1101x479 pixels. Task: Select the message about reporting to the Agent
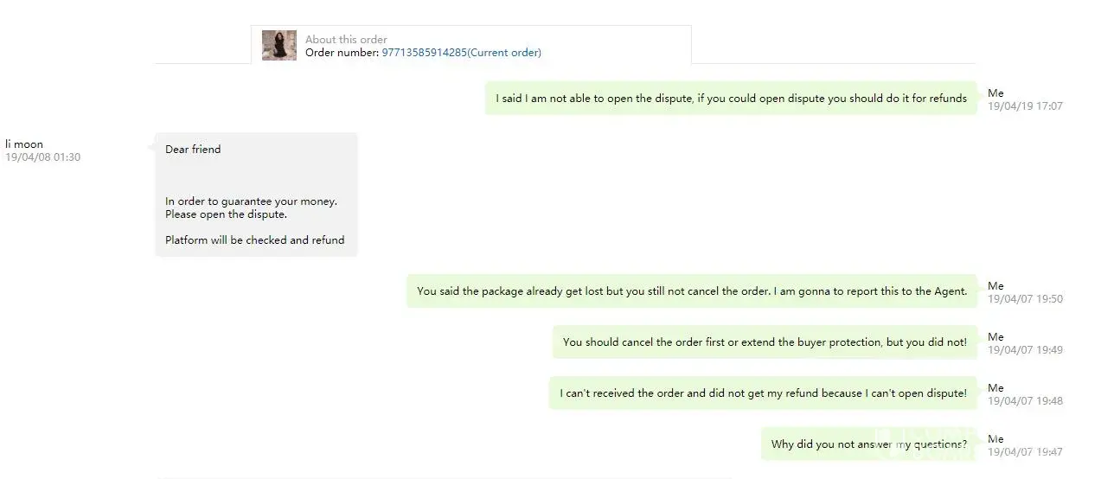click(692, 291)
